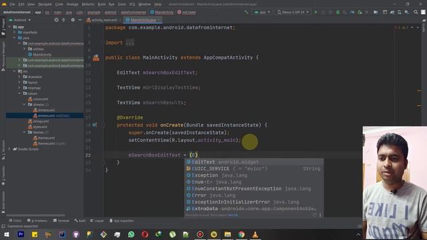Image resolution: width=427 pixels, height=240 pixels.
Task: Click the gutter class icon beside MainActivity
Action: coord(96,58)
